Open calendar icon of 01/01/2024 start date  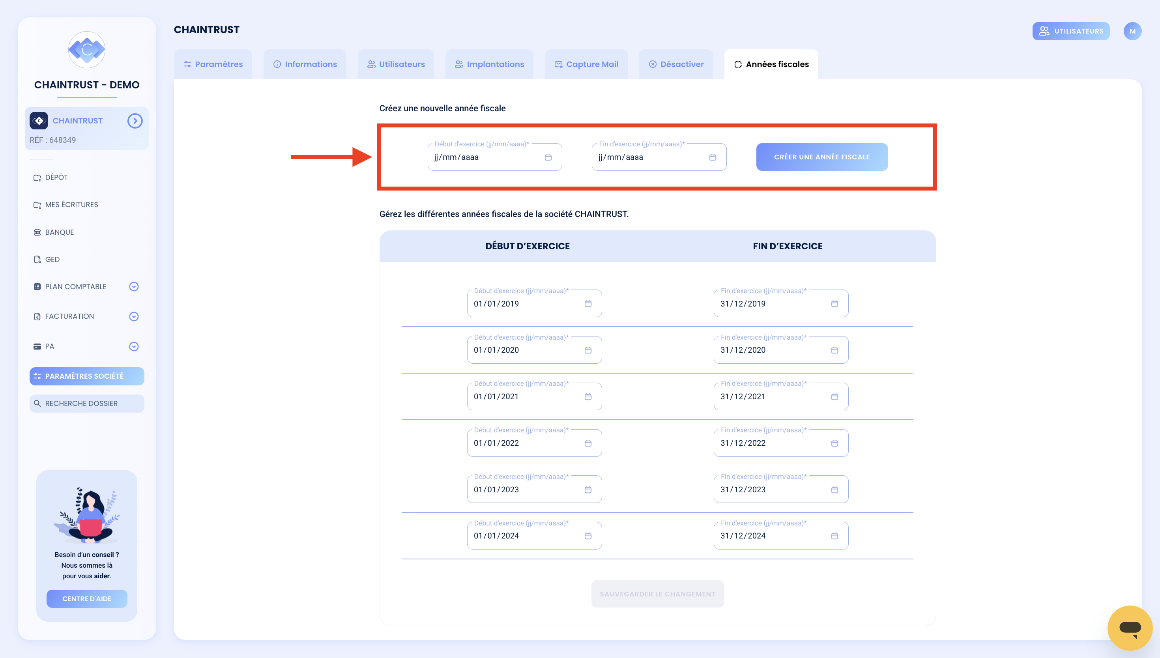(x=587, y=536)
